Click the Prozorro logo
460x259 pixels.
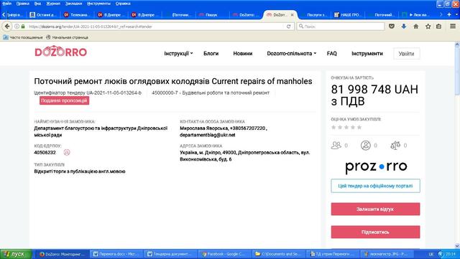tap(376, 166)
